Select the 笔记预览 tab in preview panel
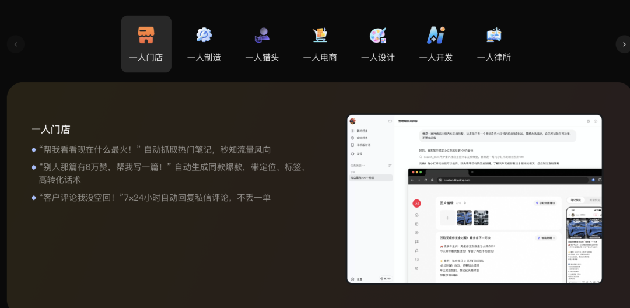This screenshot has width=630, height=308. coord(575,200)
